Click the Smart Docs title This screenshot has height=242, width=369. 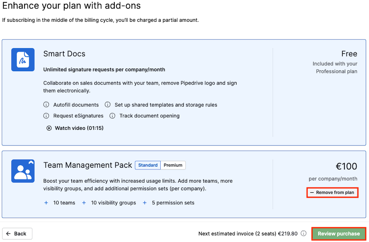(64, 54)
